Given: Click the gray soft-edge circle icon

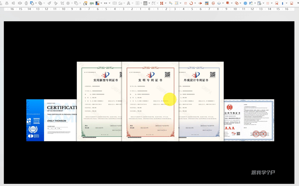Looking at the screenshot, I should (68, 3).
